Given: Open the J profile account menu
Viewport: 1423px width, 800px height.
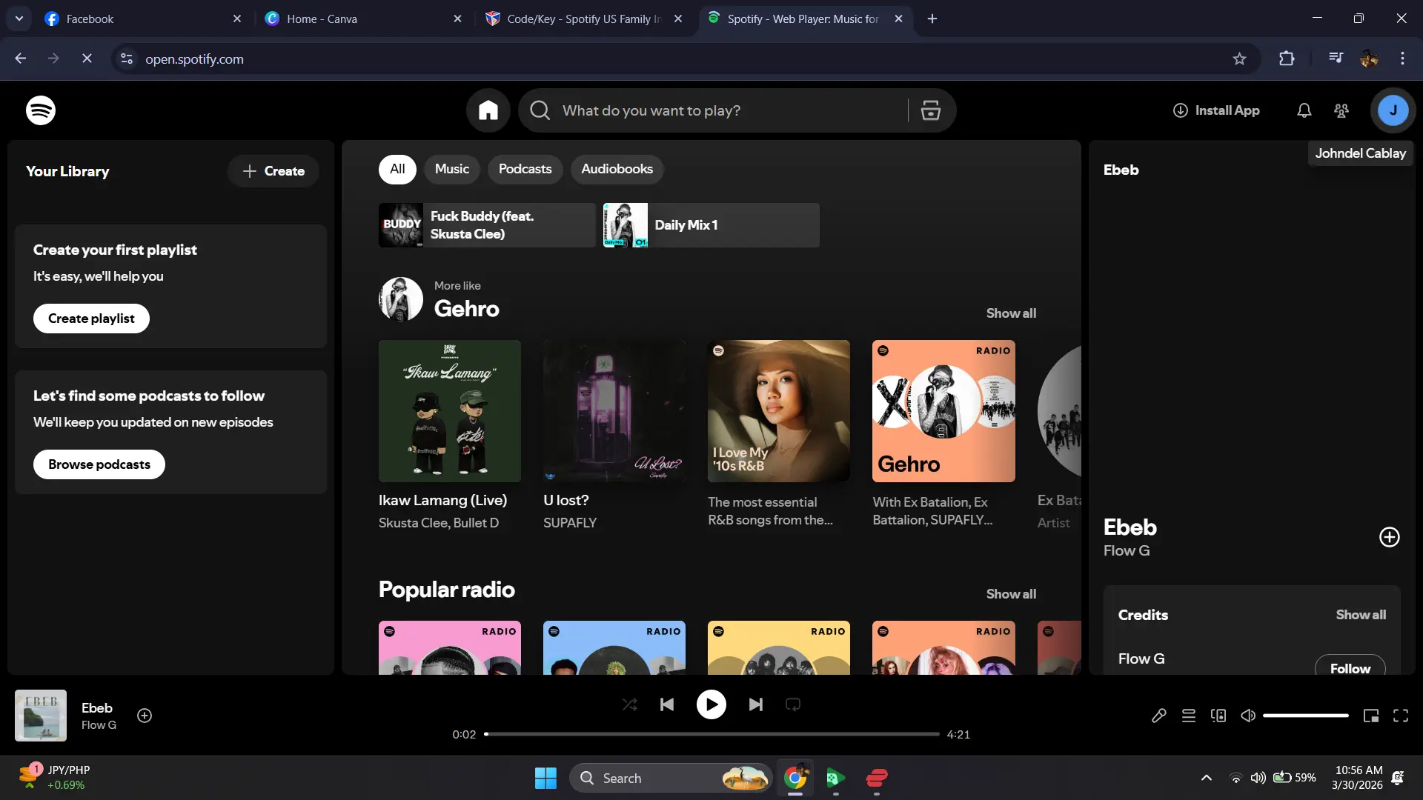Looking at the screenshot, I should tap(1393, 110).
